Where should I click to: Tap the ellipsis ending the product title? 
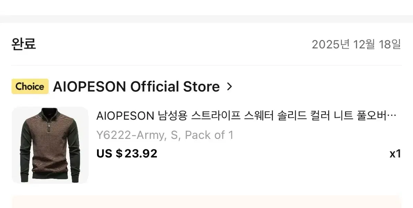click(x=392, y=117)
